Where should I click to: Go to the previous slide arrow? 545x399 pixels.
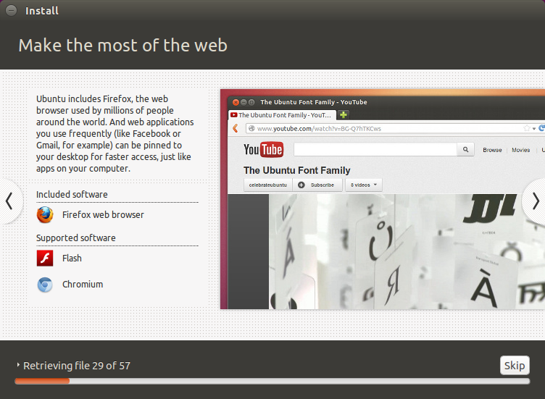(9, 201)
